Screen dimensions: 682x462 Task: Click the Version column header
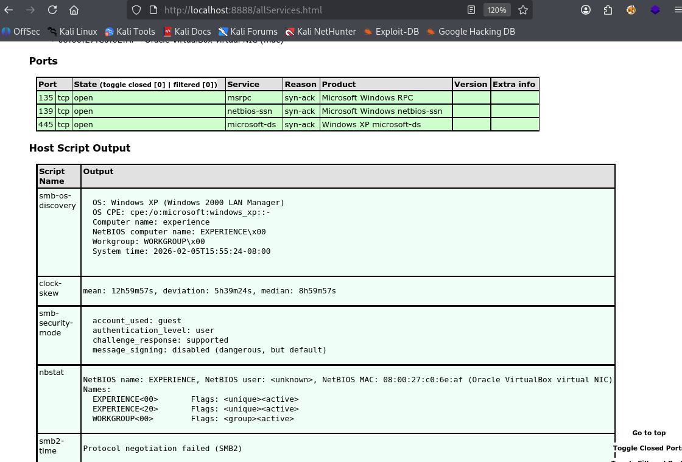point(471,85)
